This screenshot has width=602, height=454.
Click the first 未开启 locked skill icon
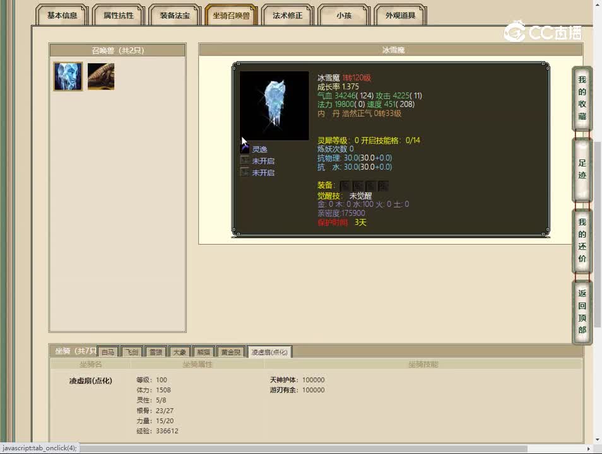pyautogui.click(x=245, y=160)
